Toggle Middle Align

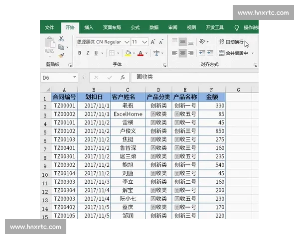click(x=183, y=42)
